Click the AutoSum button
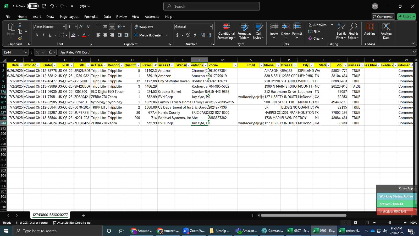 pos(318,25)
